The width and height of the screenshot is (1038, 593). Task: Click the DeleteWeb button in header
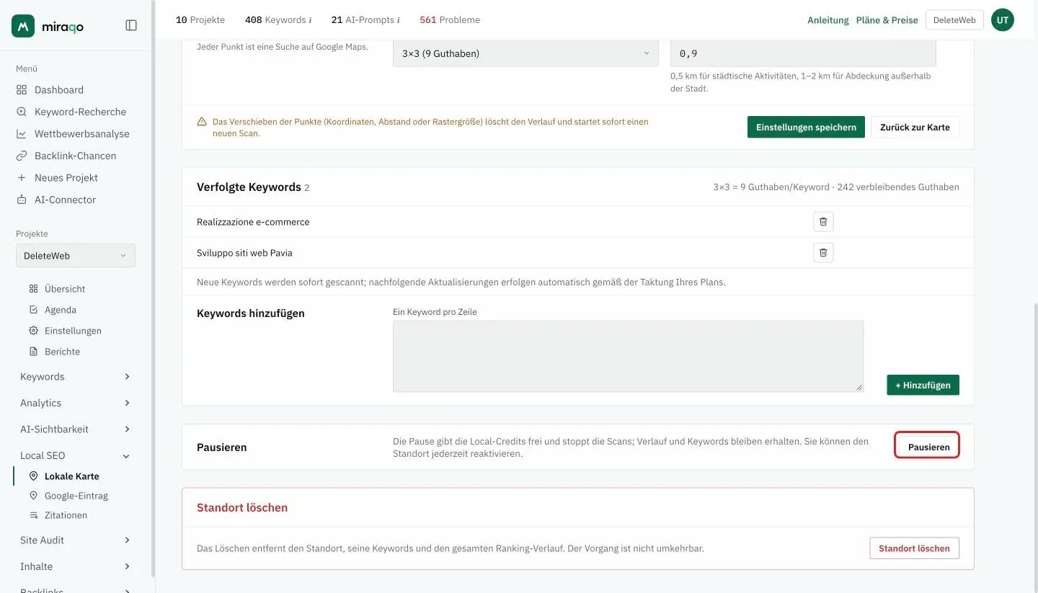click(x=954, y=20)
